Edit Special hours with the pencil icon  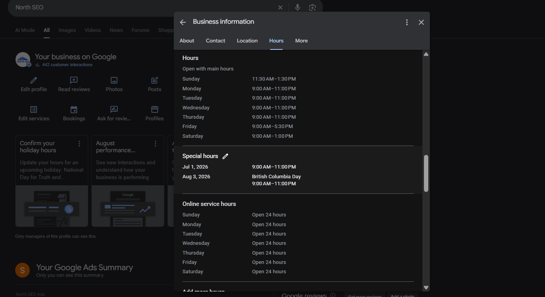225,156
